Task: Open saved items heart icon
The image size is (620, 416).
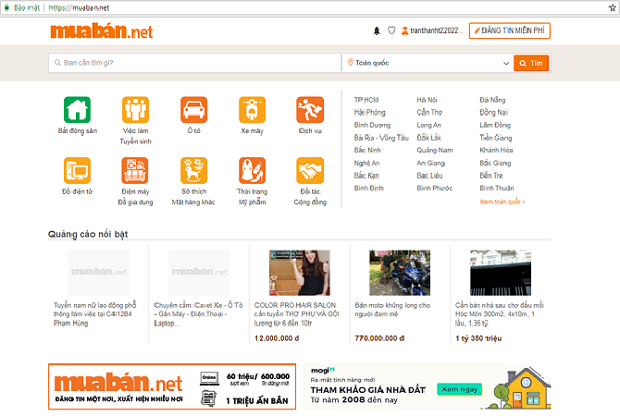Action: 391,31
